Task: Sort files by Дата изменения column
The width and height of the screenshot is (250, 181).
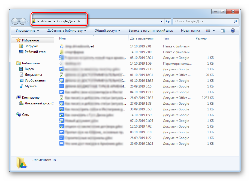Action: (x=142, y=38)
